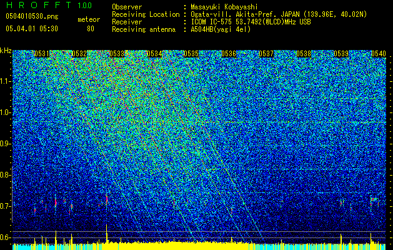The height and width of the screenshot is (250, 393).
Task: Click antenna value A504HB(yagi 4el)
Action: click(x=221, y=29)
